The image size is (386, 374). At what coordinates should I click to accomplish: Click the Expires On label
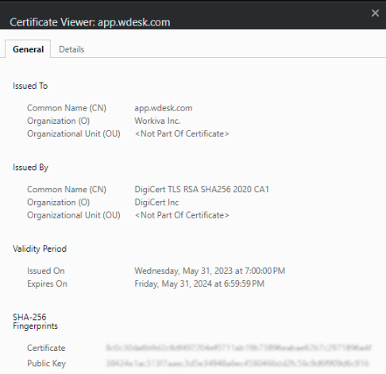coord(47,283)
